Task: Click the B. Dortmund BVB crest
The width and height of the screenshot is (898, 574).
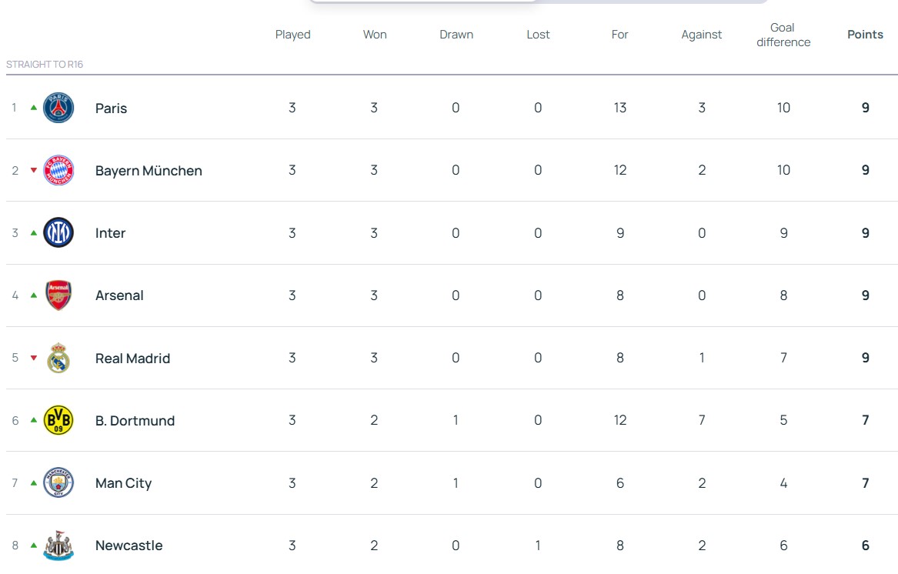Action: (x=58, y=420)
